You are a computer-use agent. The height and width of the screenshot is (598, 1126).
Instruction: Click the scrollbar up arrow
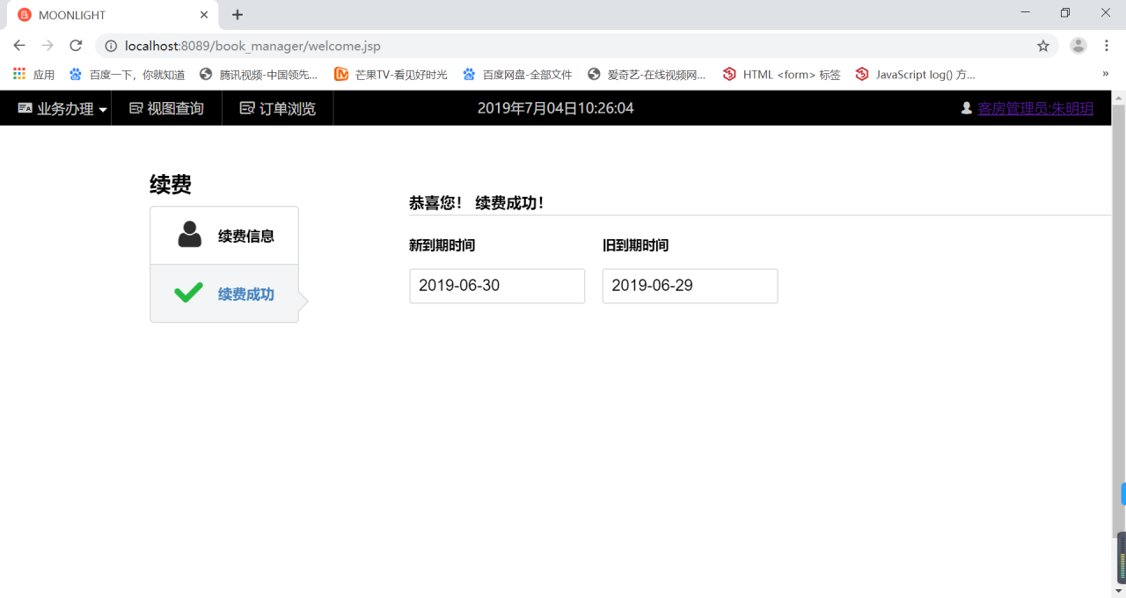click(1119, 96)
